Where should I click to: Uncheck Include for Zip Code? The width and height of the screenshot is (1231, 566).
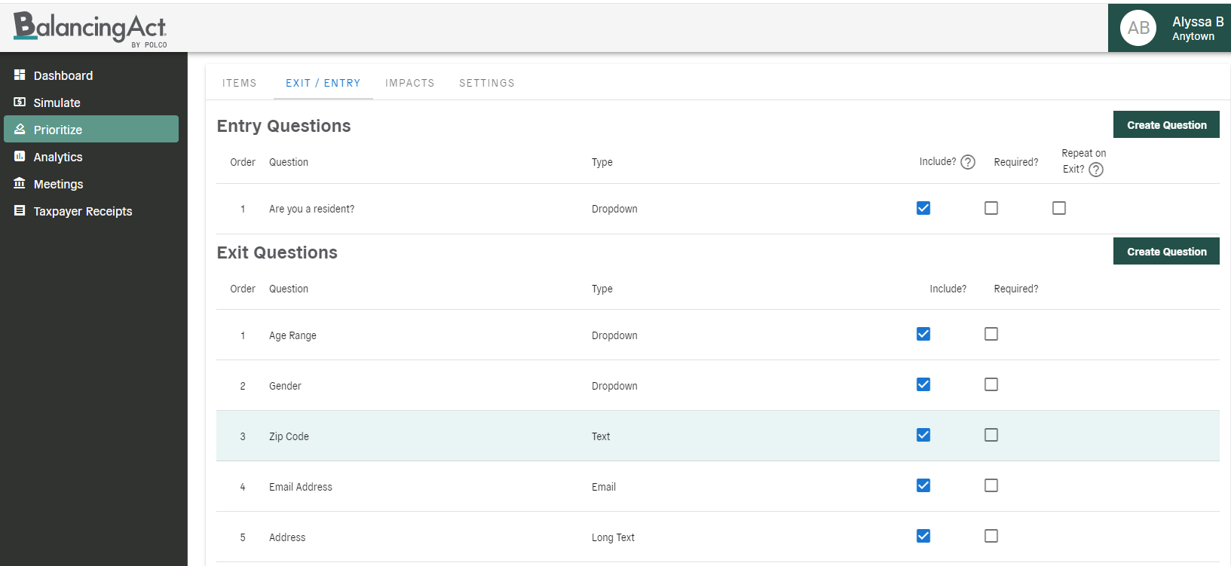[923, 435]
